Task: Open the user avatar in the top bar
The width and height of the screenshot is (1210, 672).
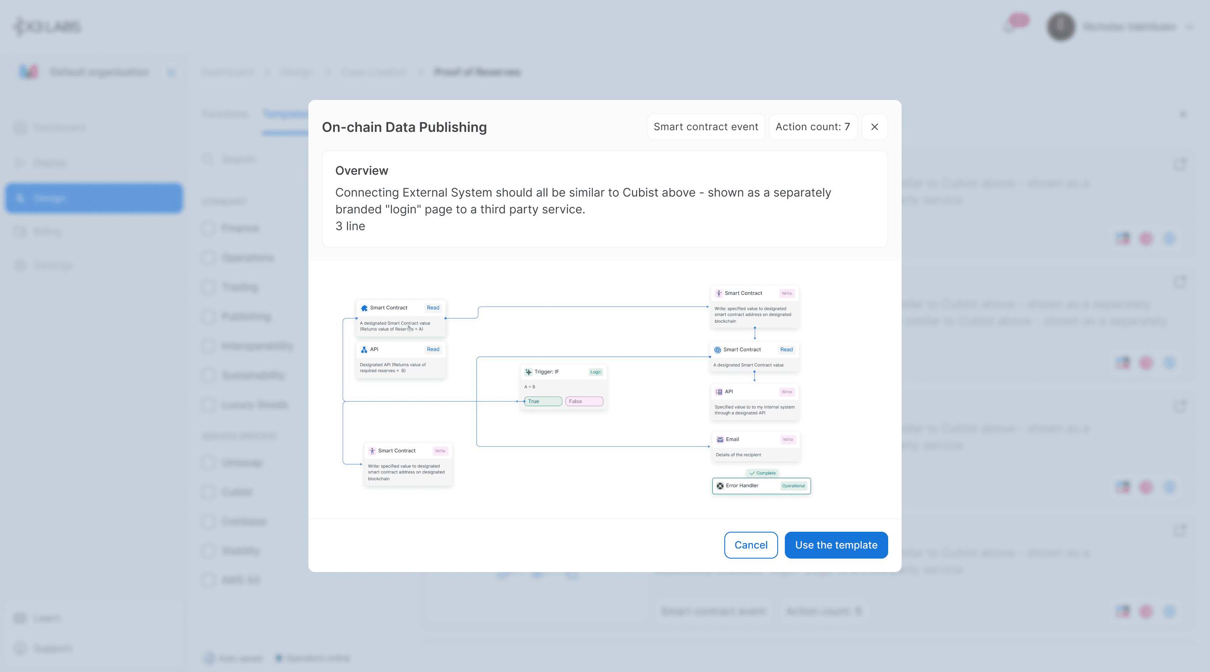Action: [x=1061, y=27]
